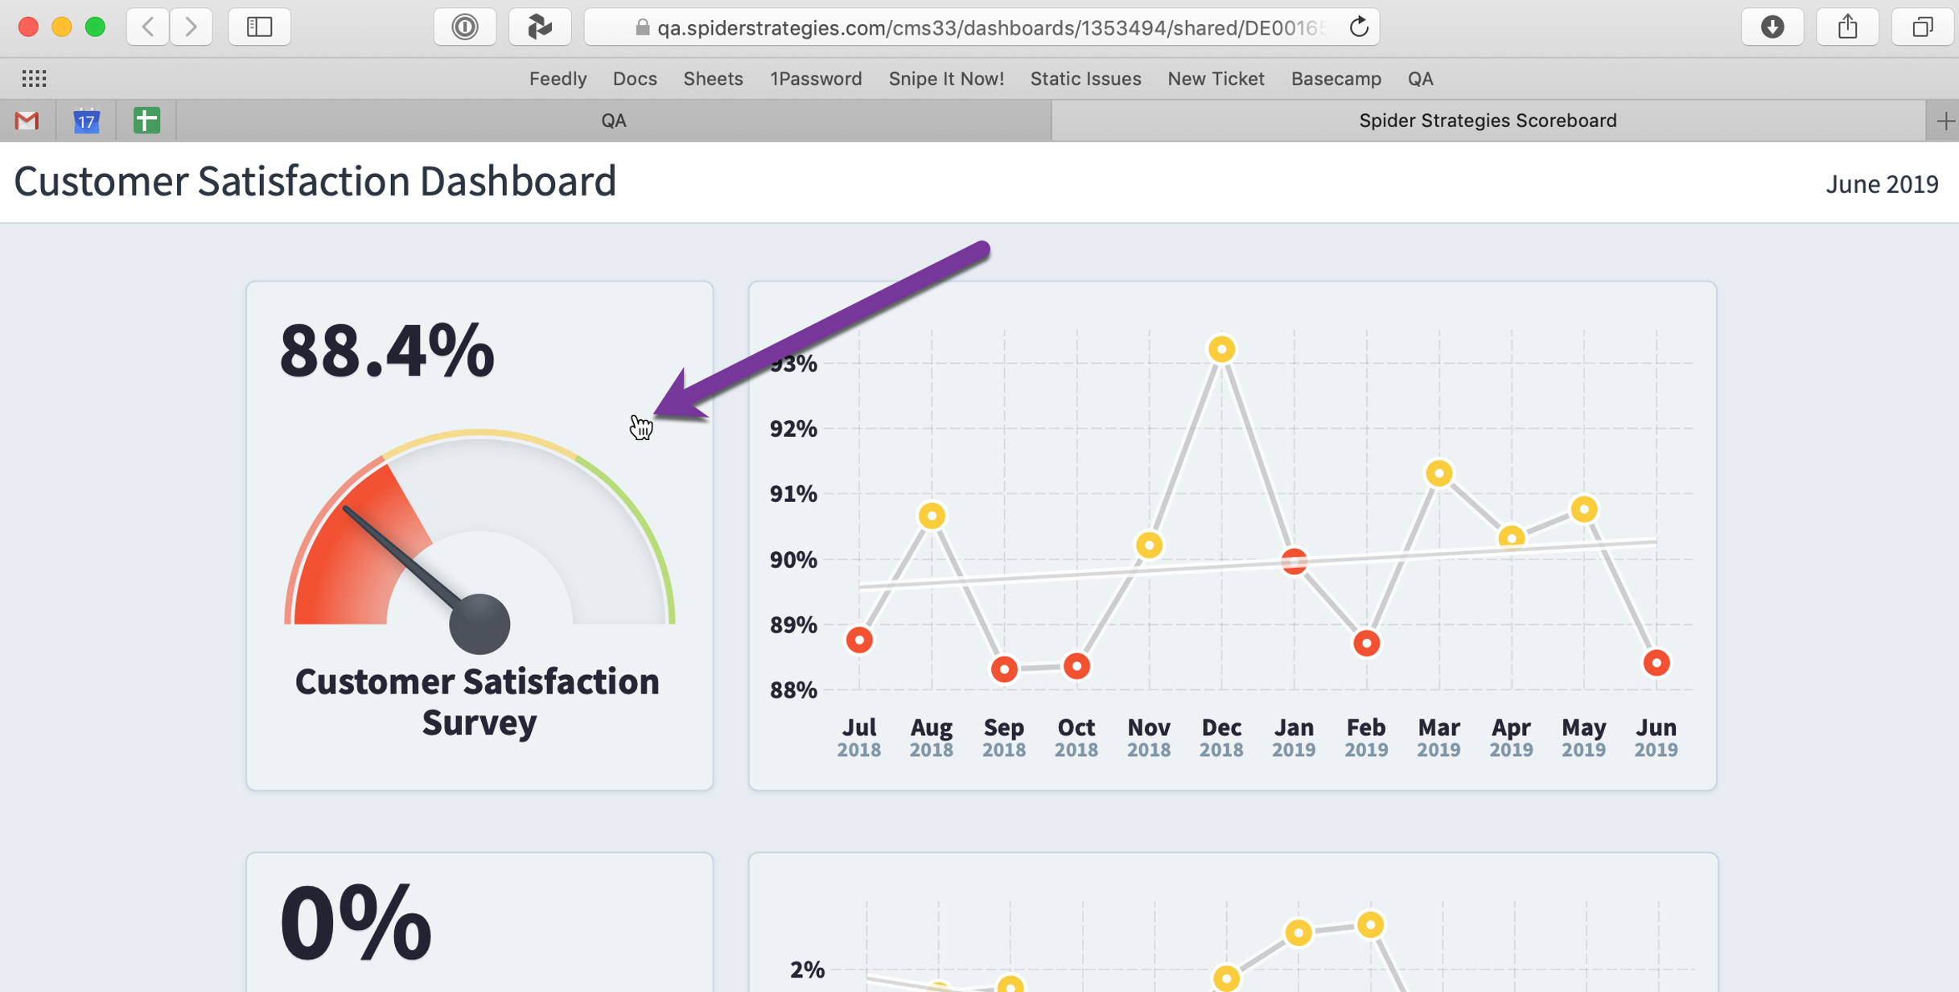Reload the page with refresh icon
The height and width of the screenshot is (992, 1959).
point(1359,27)
